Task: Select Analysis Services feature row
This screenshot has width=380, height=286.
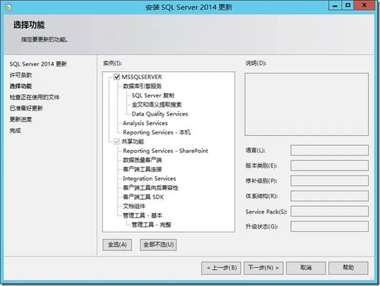Action: point(145,123)
